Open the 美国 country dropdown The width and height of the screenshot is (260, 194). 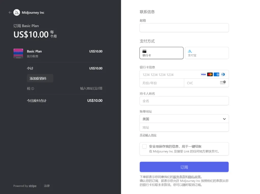tap(184, 119)
